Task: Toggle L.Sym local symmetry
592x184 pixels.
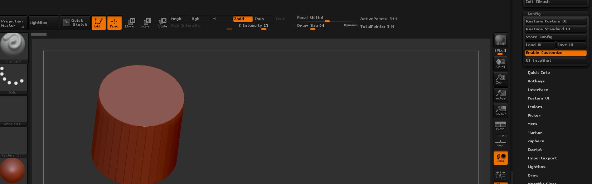Action: [x=500, y=174]
